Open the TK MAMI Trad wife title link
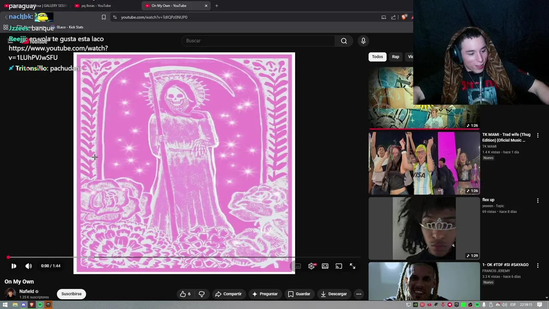Viewport: 549px width, 309px height. (x=506, y=137)
